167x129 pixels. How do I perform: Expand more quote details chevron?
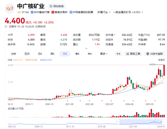(86, 48)
